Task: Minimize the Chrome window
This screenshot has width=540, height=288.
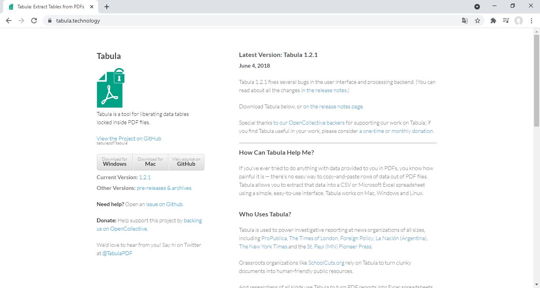Action: click(495, 6)
